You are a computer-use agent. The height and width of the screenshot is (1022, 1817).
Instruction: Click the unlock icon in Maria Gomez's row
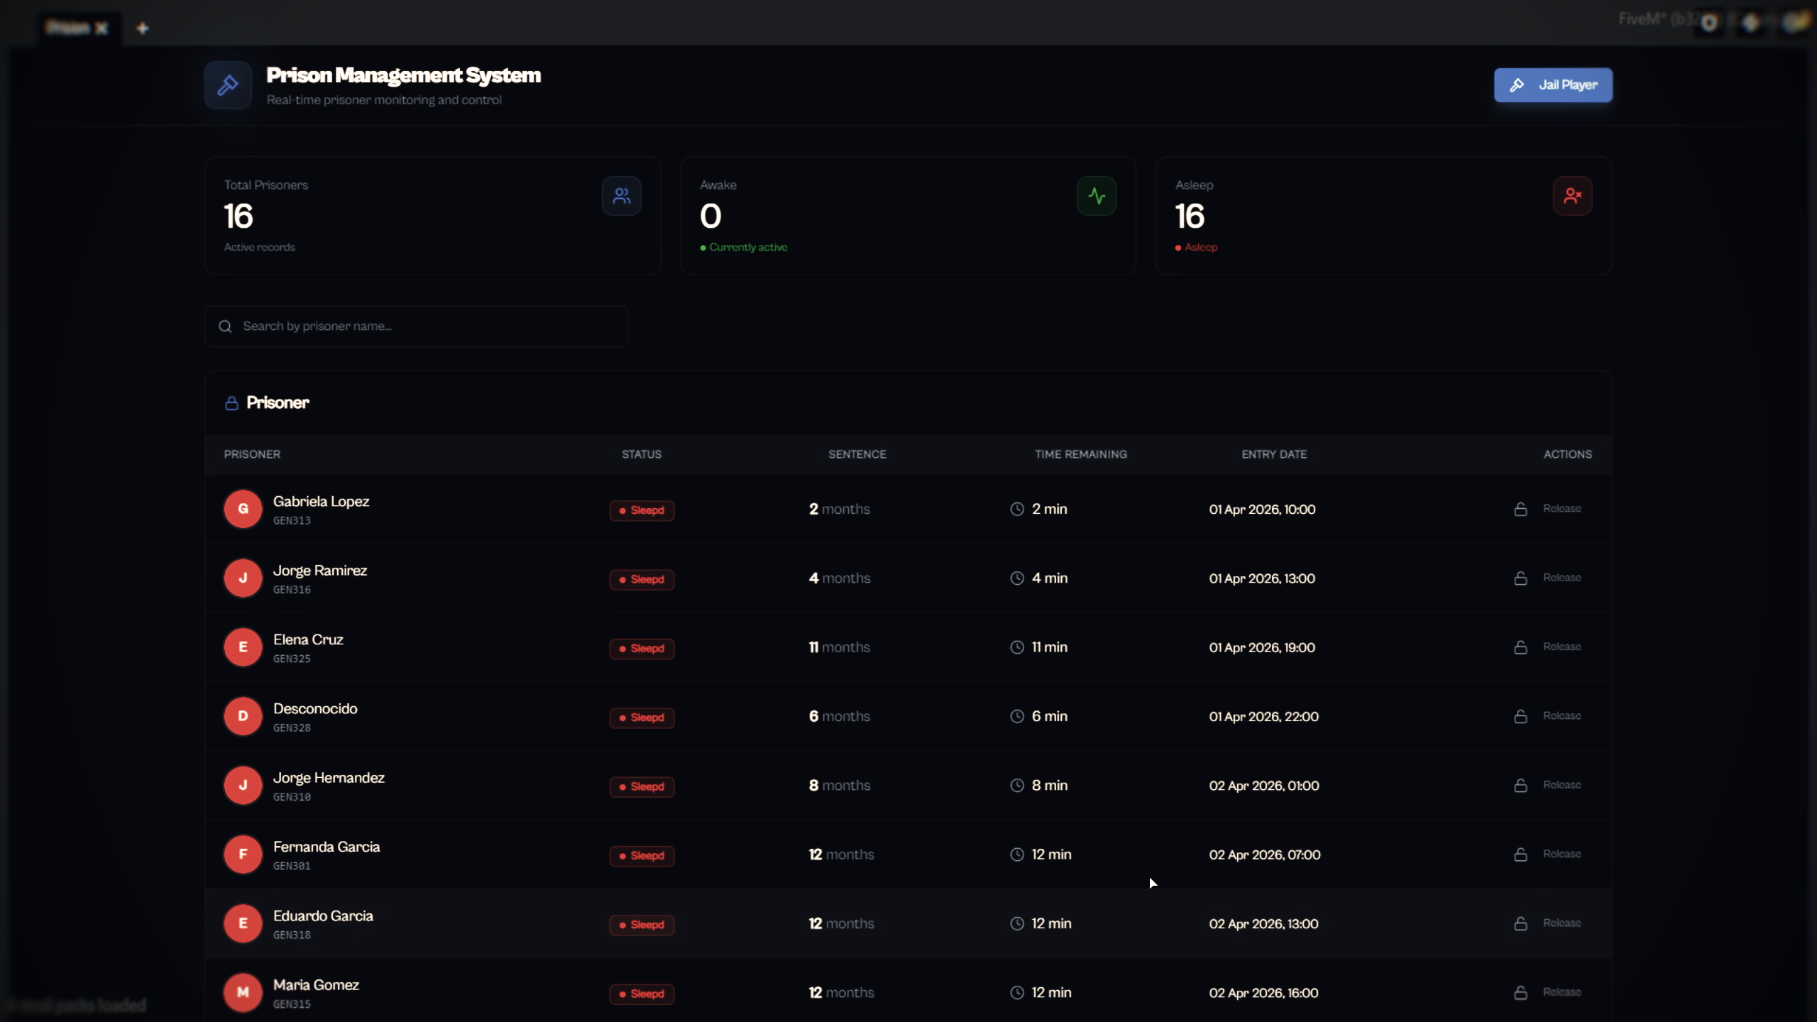[1520, 992]
